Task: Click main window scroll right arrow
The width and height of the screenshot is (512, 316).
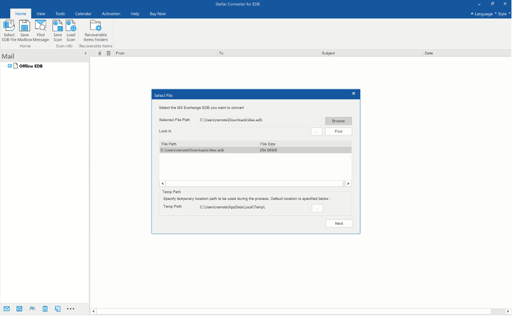Action: pyautogui.click(x=508, y=311)
